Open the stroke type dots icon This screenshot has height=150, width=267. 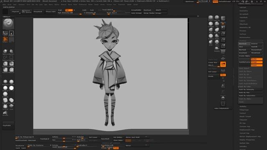pos(5,33)
